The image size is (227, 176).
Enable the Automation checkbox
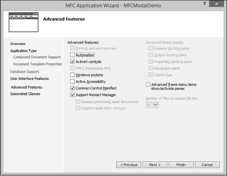click(72, 55)
